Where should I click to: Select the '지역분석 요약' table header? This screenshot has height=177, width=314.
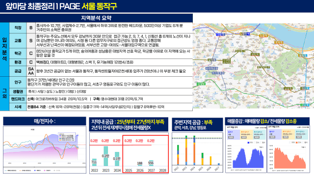96,18
